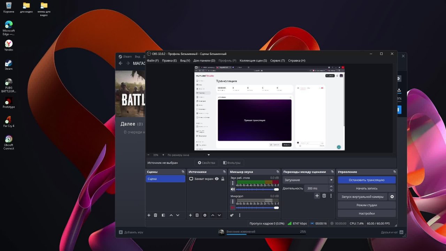Mute the Звук раб. стола speaker

tap(233, 189)
